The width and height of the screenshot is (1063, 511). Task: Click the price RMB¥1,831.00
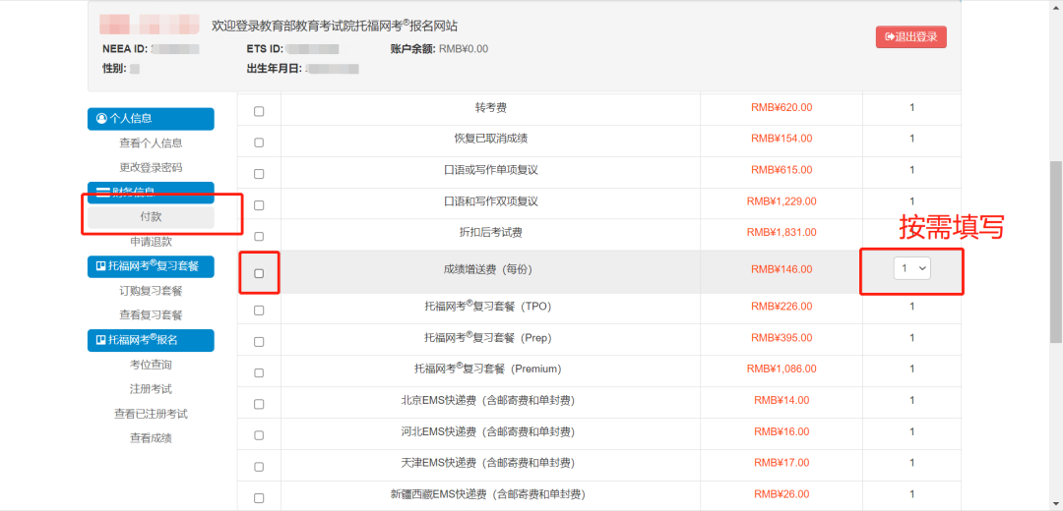pyautogui.click(x=782, y=232)
